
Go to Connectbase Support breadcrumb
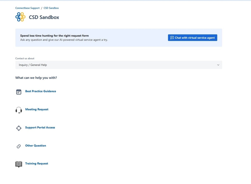pyautogui.click(x=27, y=8)
